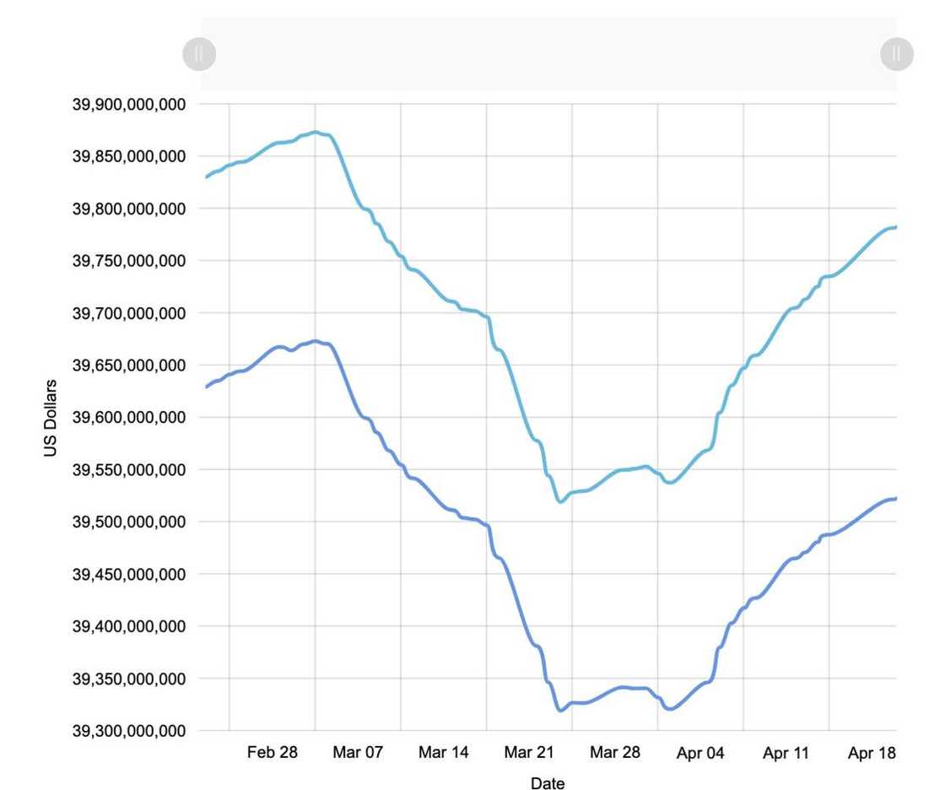Click the dark blue line's highest peak
Screen dimensions: 945x790
click(x=315, y=341)
